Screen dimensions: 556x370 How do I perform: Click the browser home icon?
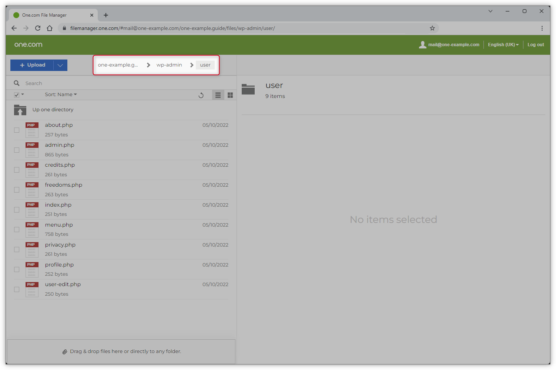tap(50, 28)
